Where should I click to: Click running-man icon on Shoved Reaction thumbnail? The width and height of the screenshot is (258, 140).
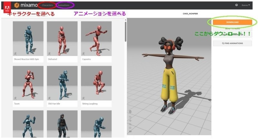(15, 54)
